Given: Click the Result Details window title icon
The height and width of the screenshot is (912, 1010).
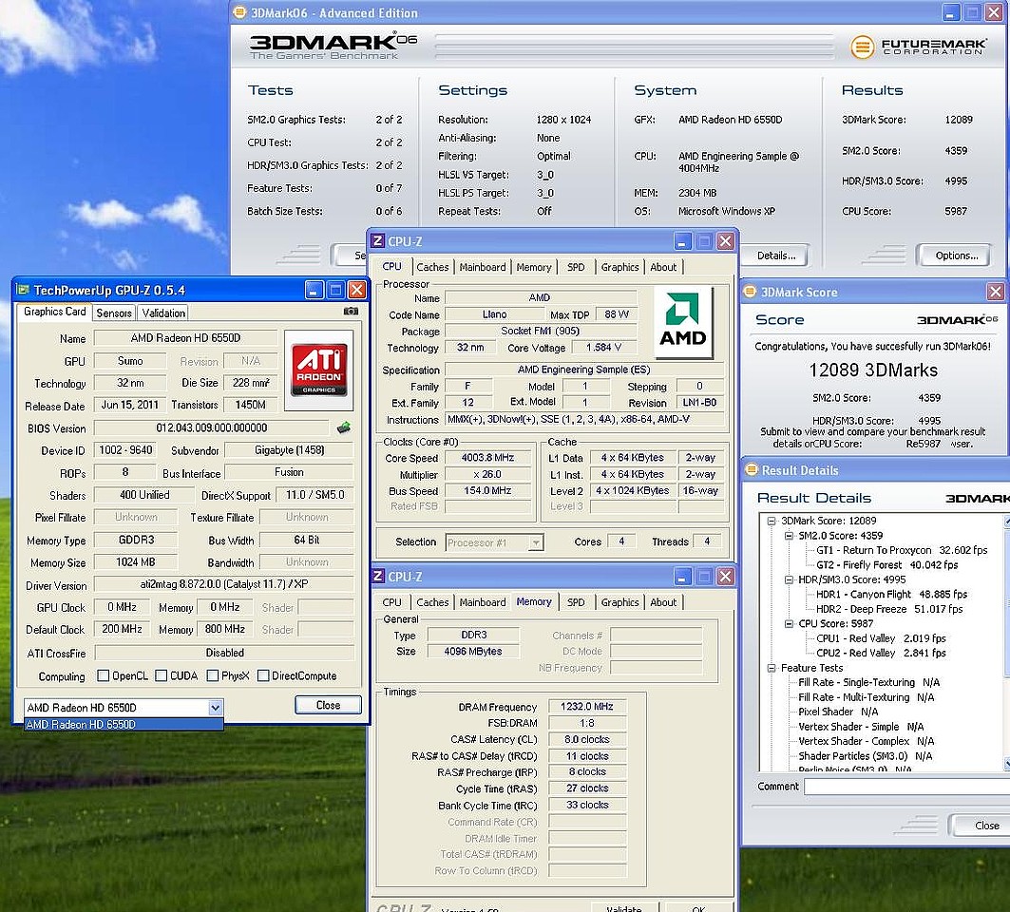Looking at the screenshot, I should click(x=751, y=469).
